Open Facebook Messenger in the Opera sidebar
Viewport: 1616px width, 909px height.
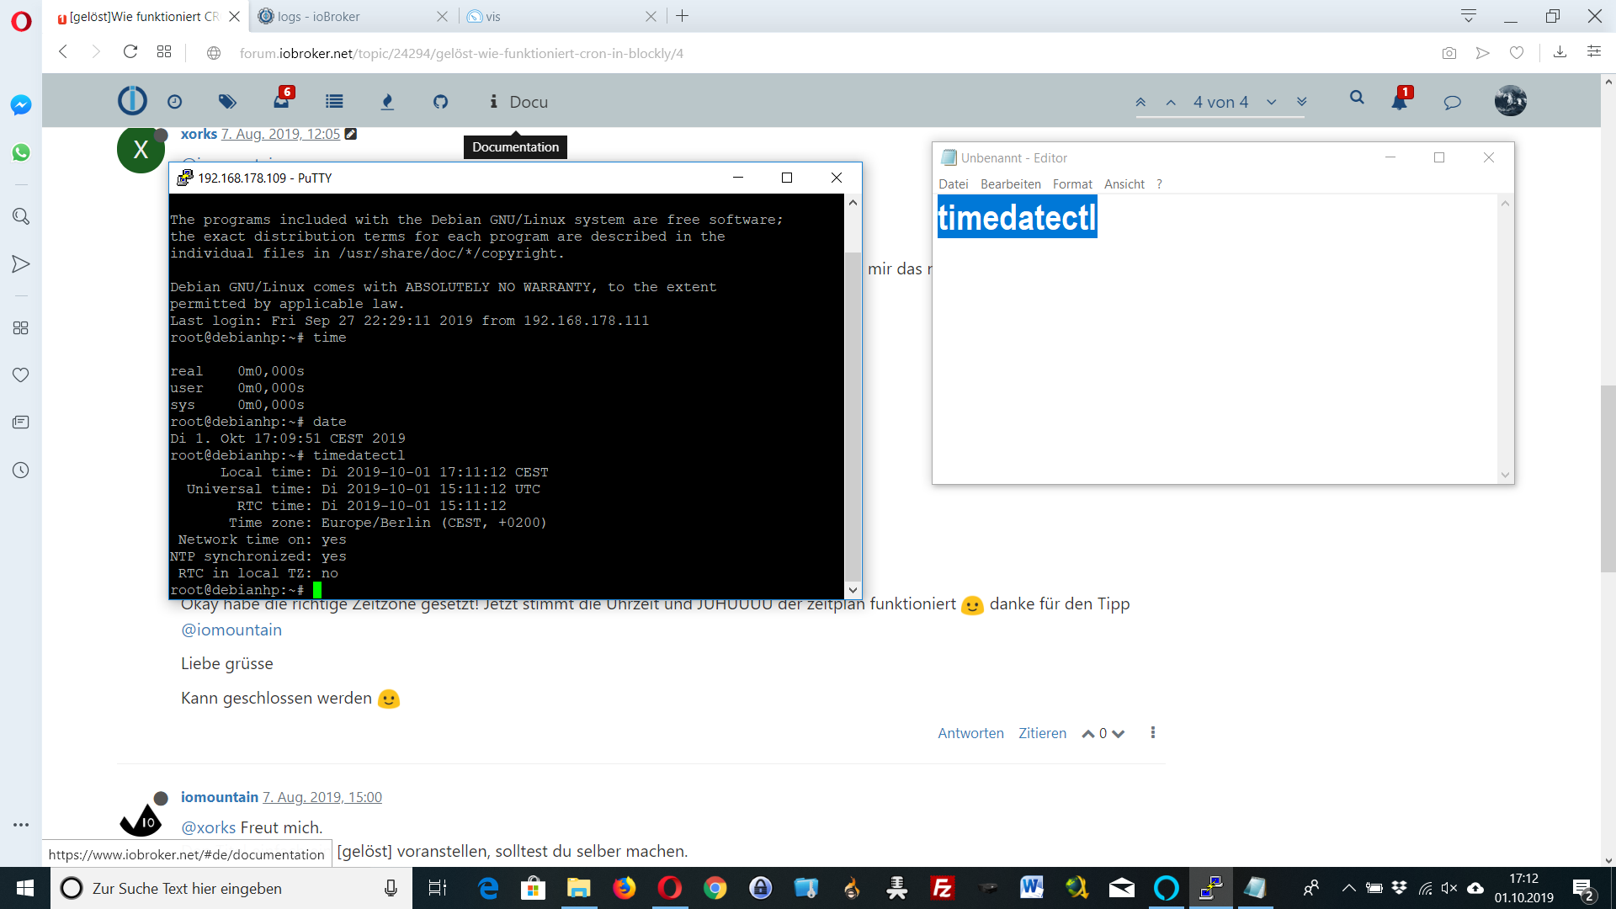pos(20,105)
